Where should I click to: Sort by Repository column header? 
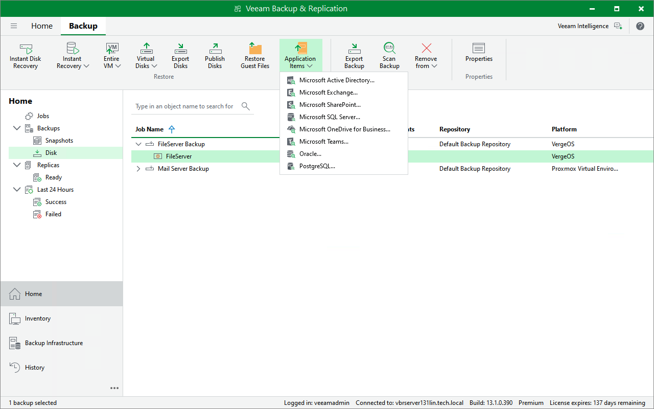[455, 129]
